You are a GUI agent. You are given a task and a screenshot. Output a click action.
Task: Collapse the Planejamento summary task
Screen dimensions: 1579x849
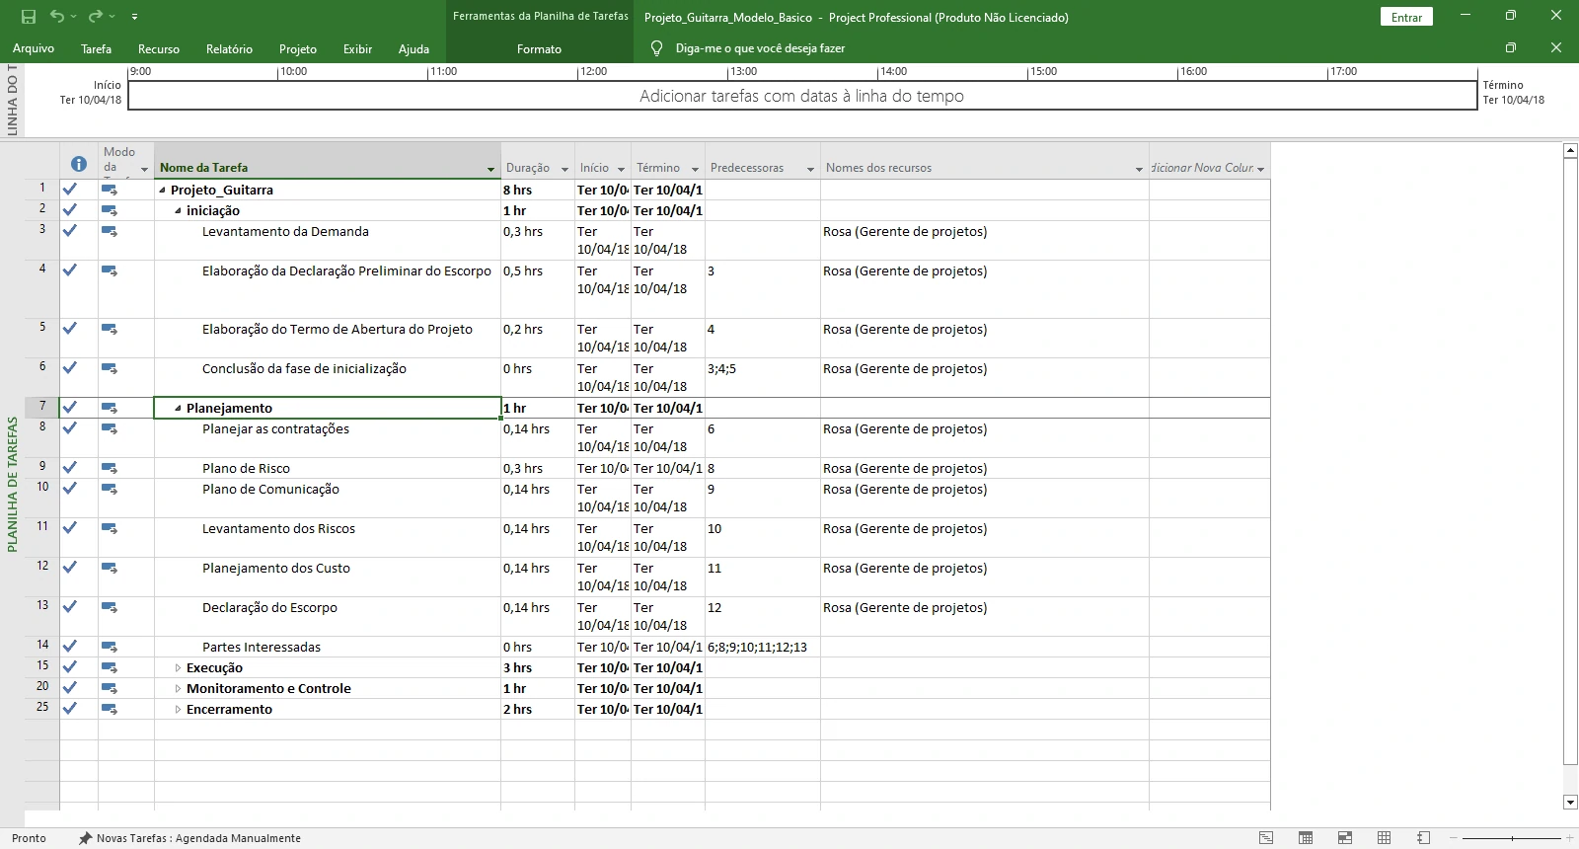178,408
